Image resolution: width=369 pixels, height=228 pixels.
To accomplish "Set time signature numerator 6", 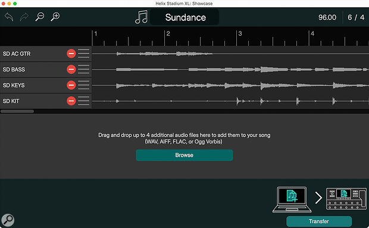I will [350, 17].
